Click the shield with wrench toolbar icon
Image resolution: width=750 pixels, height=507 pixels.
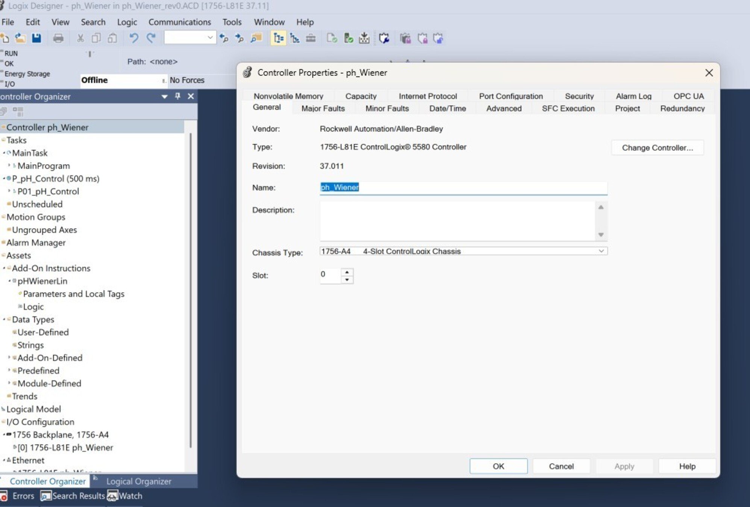384,38
